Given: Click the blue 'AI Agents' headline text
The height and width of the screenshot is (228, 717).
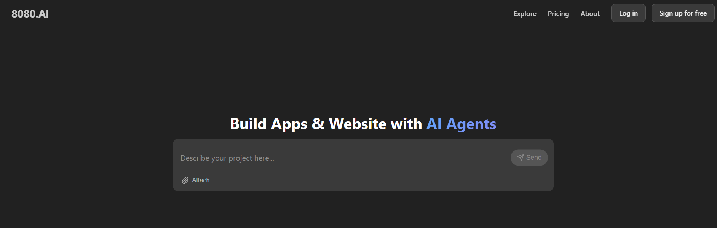Looking at the screenshot, I should pyautogui.click(x=461, y=124).
